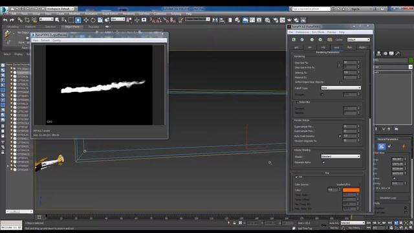The image size is (414, 233).
Task: Switch to FumeFX gen tab
Action: tap(296, 47)
